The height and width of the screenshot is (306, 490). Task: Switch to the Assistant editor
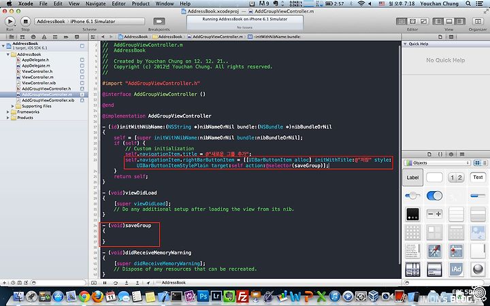click(412, 21)
